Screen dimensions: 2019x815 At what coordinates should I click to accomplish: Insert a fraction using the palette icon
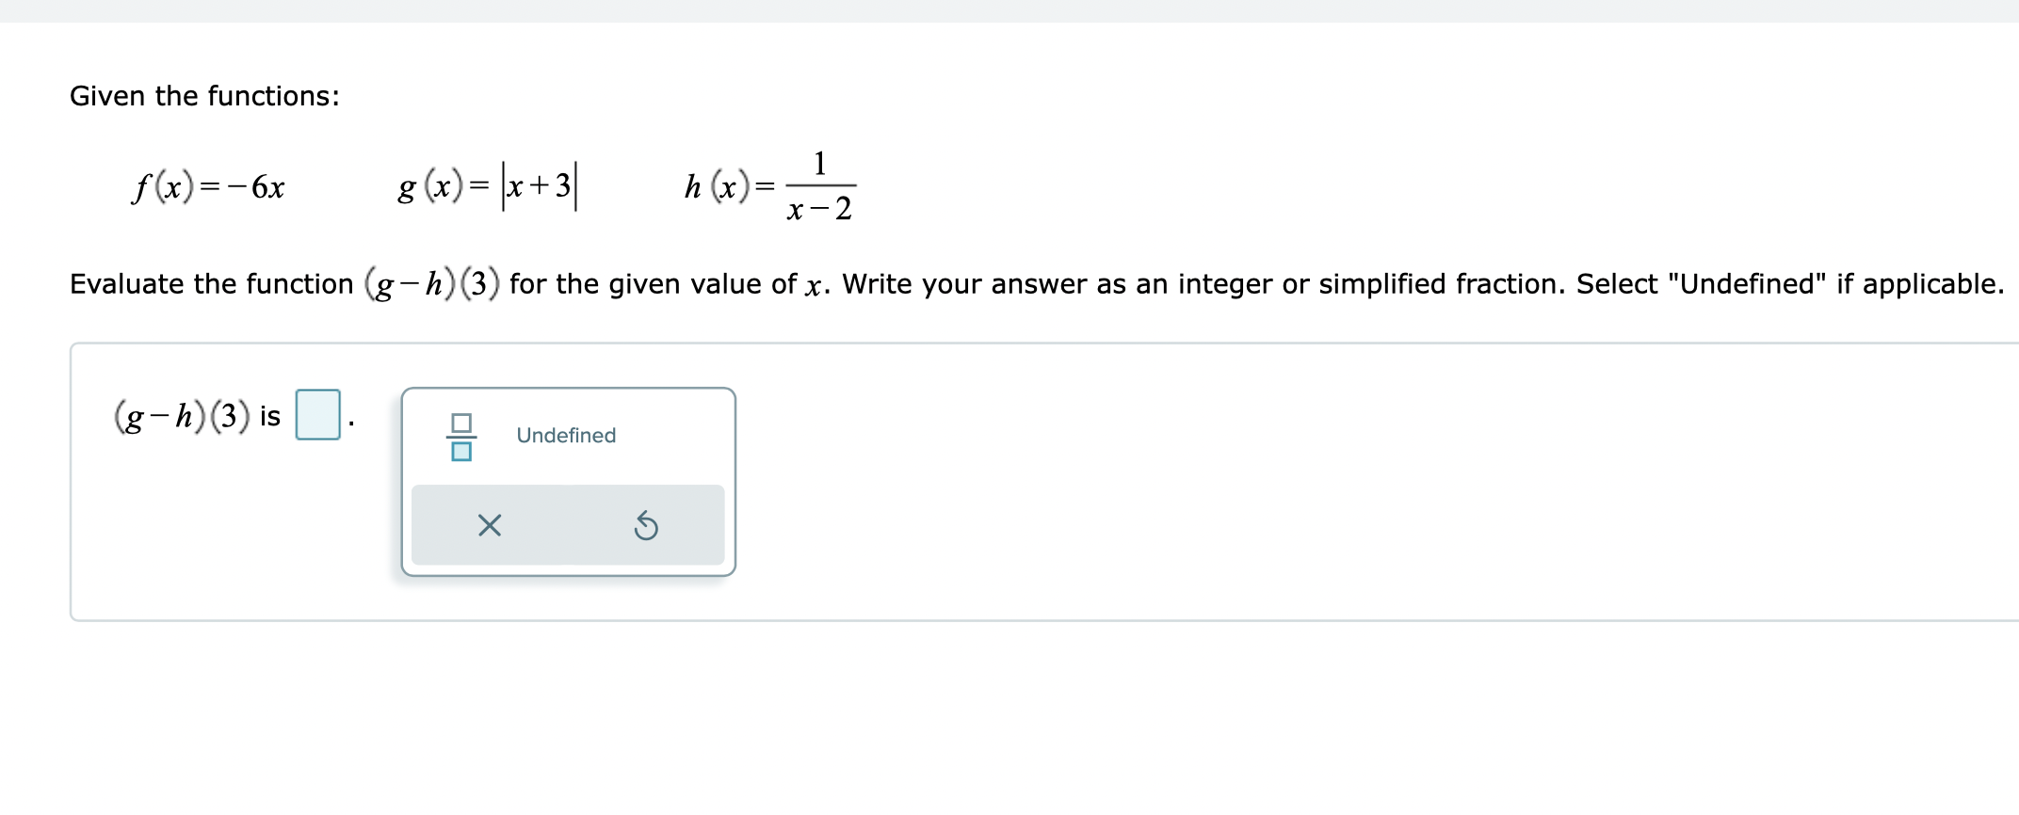click(461, 436)
